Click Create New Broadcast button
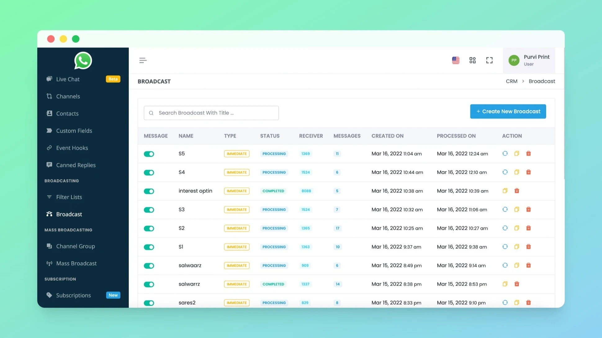The image size is (602, 338). 508,112
